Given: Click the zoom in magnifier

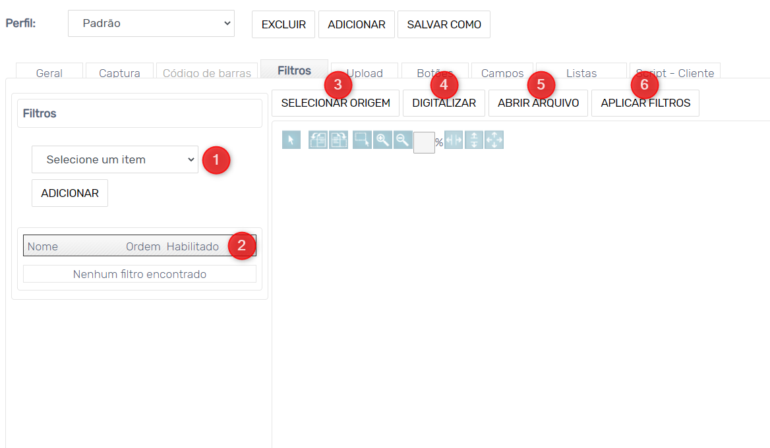Looking at the screenshot, I should 382,140.
